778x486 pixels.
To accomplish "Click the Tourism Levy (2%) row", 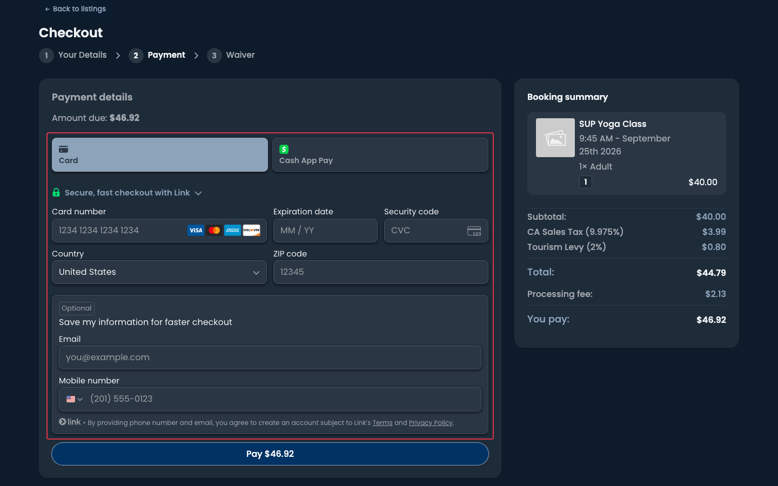I will [627, 247].
